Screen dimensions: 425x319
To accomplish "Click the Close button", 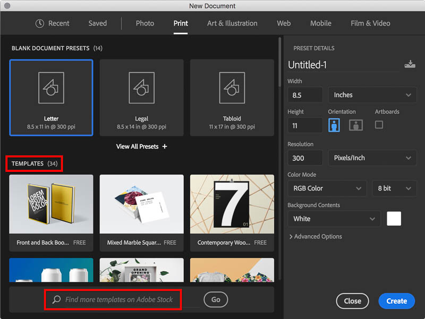I will [352, 301].
